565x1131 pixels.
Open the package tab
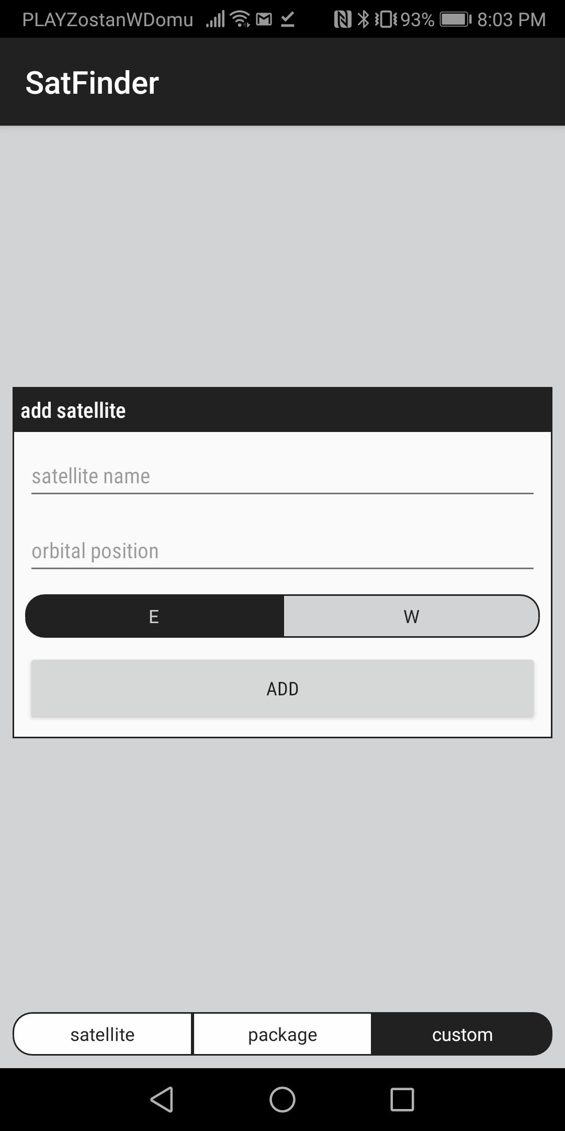point(282,1034)
